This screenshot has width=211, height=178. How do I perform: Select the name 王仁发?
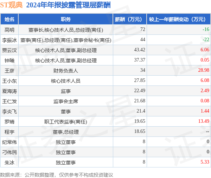pos(9,101)
